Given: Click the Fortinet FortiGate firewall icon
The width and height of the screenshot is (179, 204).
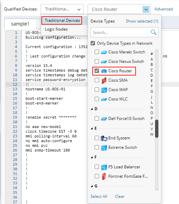Looking at the screenshot, I should coord(104,177).
